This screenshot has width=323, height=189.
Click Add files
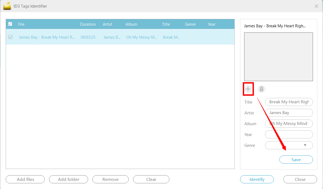click(25, 179)
